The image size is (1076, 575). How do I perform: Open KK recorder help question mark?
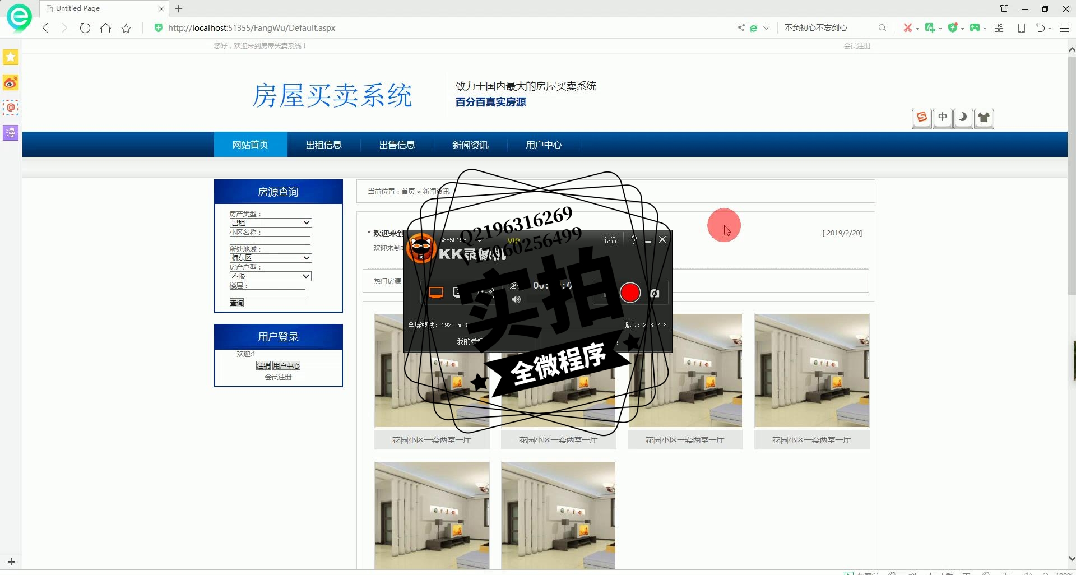point(634,240)
